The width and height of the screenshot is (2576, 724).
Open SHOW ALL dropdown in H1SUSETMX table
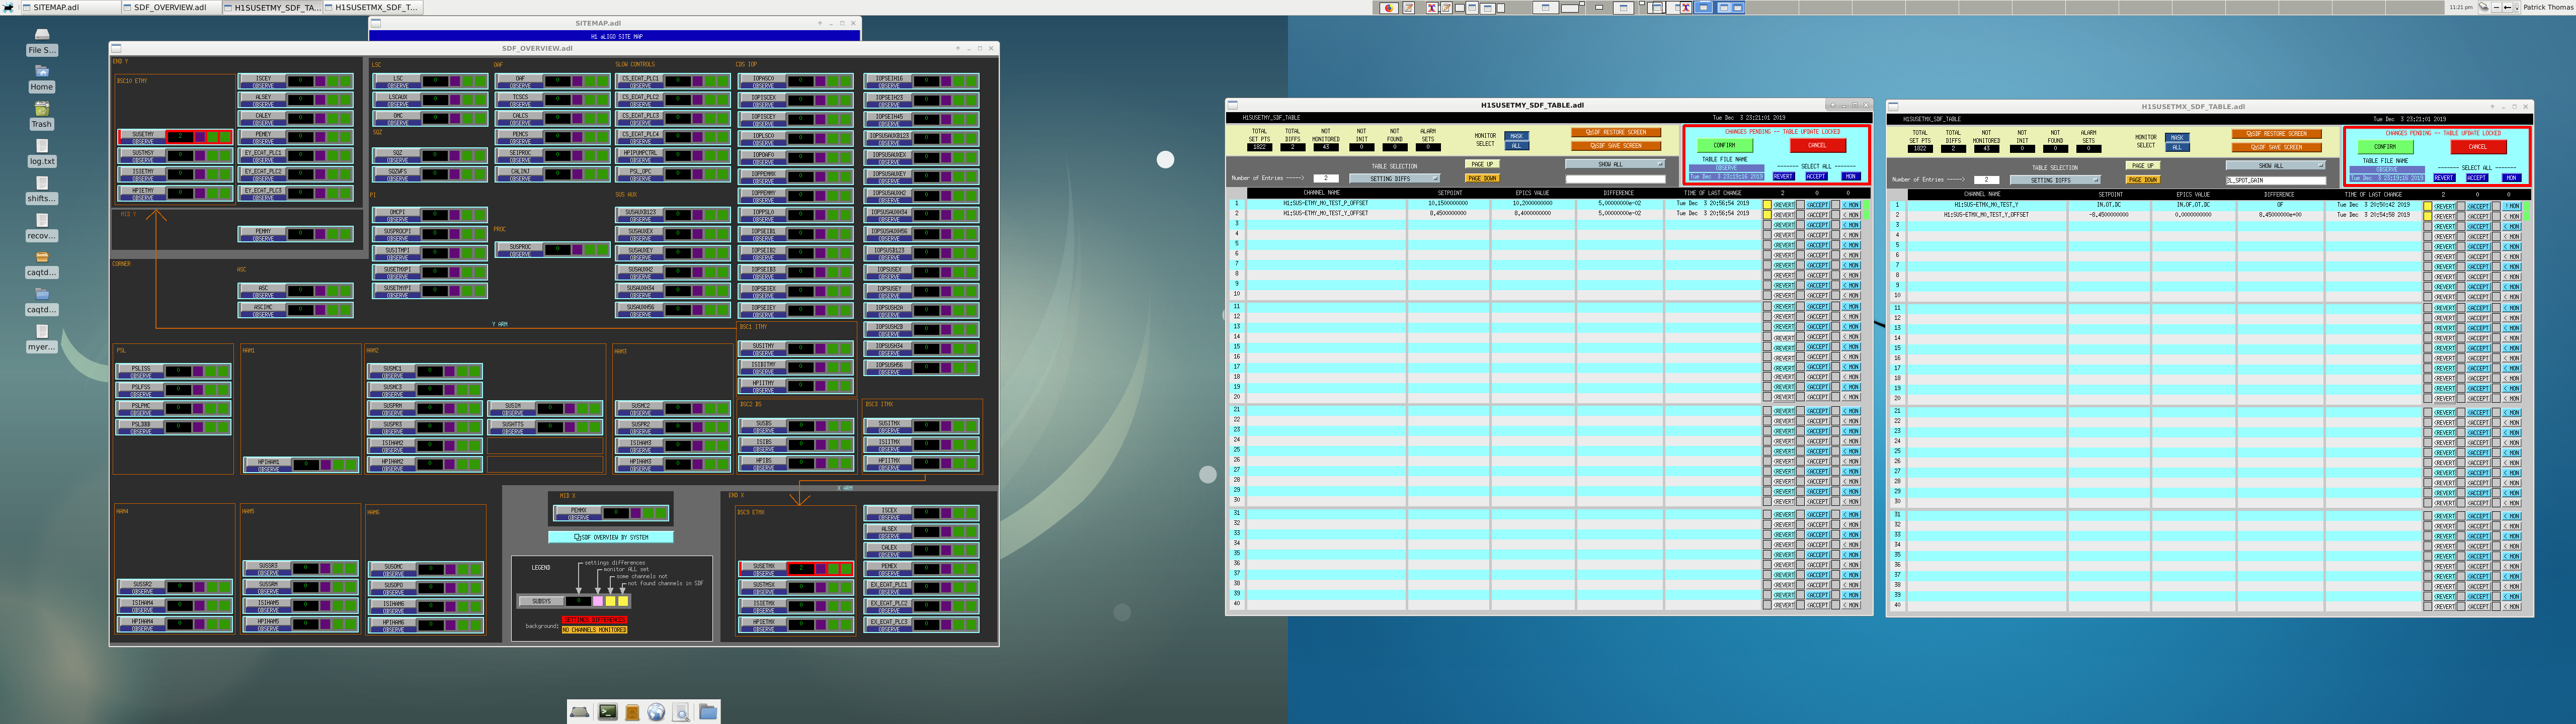(x=2275, y=165)
